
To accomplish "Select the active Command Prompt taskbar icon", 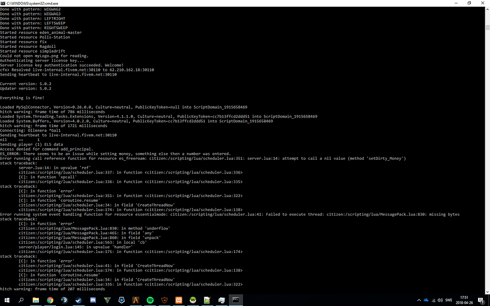I will click(x=235, y=300).
